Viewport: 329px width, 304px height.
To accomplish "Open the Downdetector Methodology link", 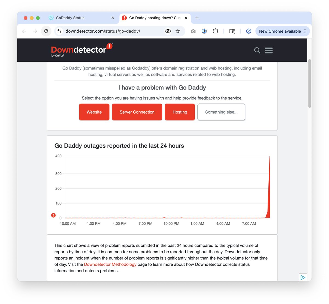I will point(110,264).
